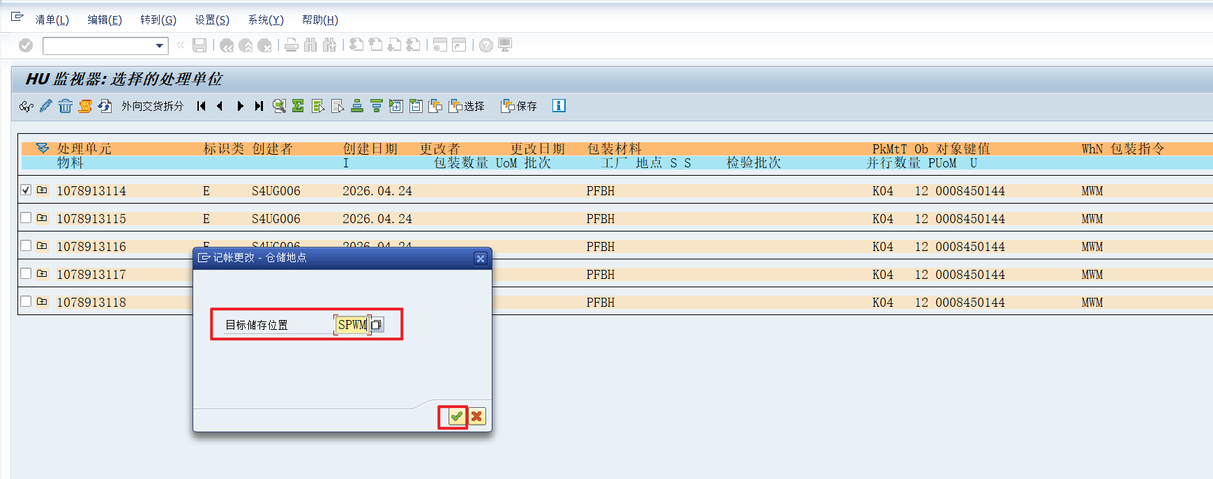The image size is (1213, 479).
Task: Click the green sigma total icon
Action: [x=298, y=106]
